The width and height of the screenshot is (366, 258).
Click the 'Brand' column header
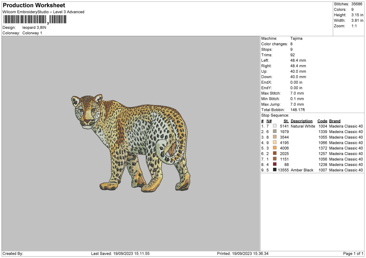[x=335, y=121]
